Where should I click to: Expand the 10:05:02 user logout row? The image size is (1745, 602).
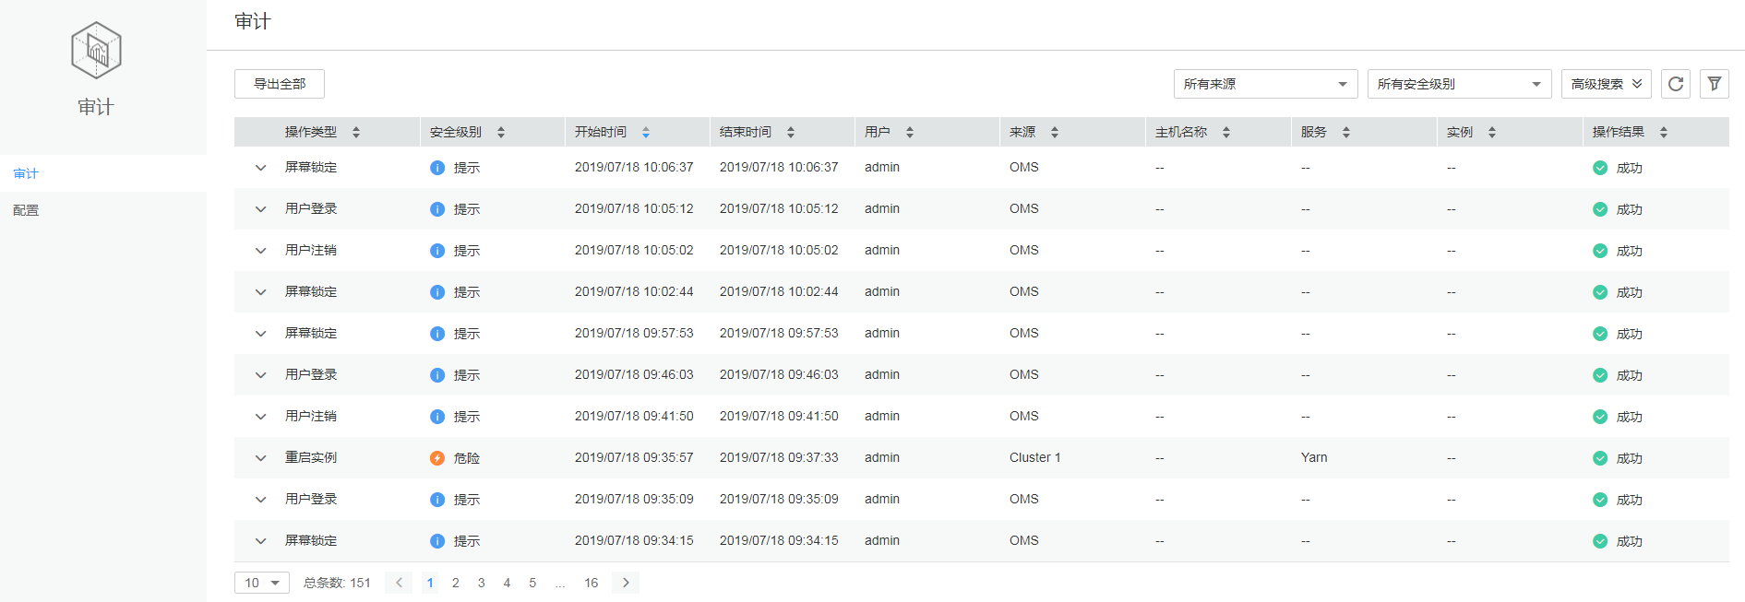click(261, 251)
